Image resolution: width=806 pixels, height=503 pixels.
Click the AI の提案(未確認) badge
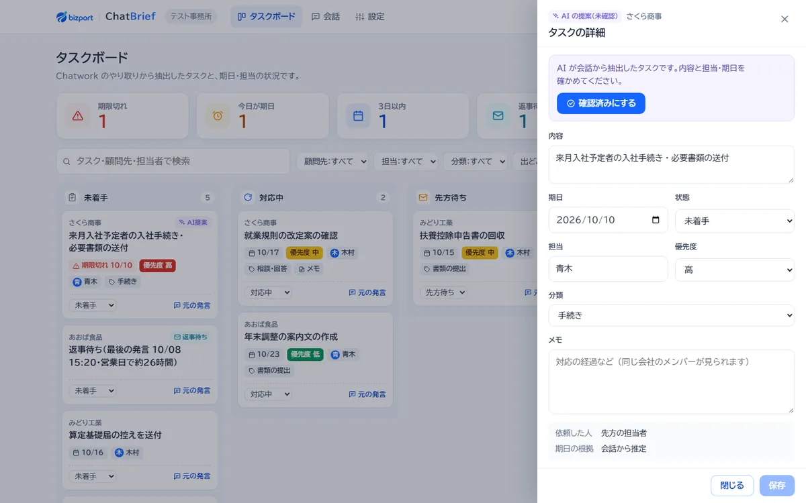pos(584,16)
